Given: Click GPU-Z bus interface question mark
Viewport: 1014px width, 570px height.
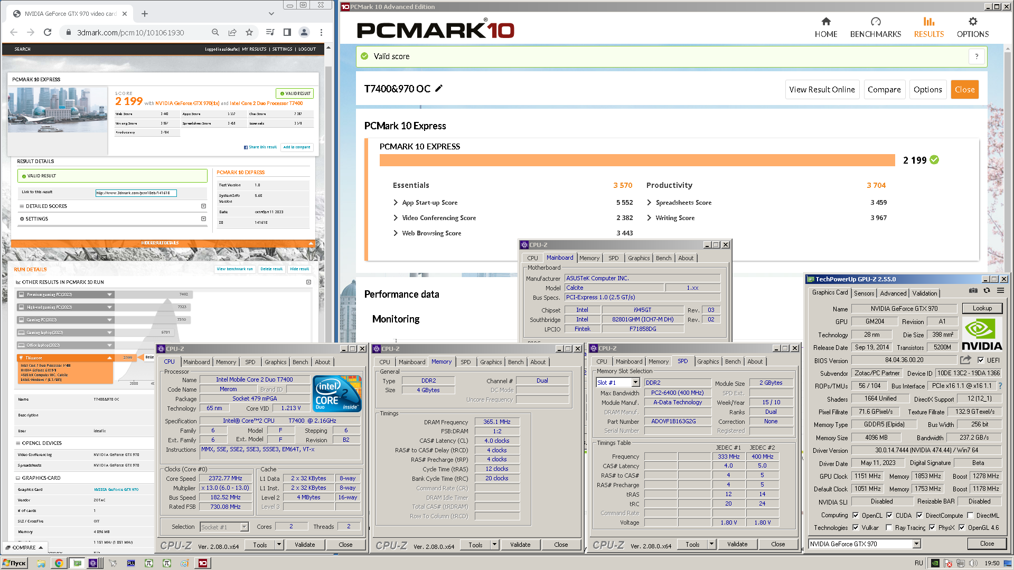Looking at the screenshot, I should 1000,386.
